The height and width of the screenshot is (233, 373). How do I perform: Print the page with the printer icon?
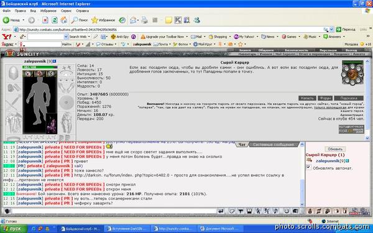(144, 21)
